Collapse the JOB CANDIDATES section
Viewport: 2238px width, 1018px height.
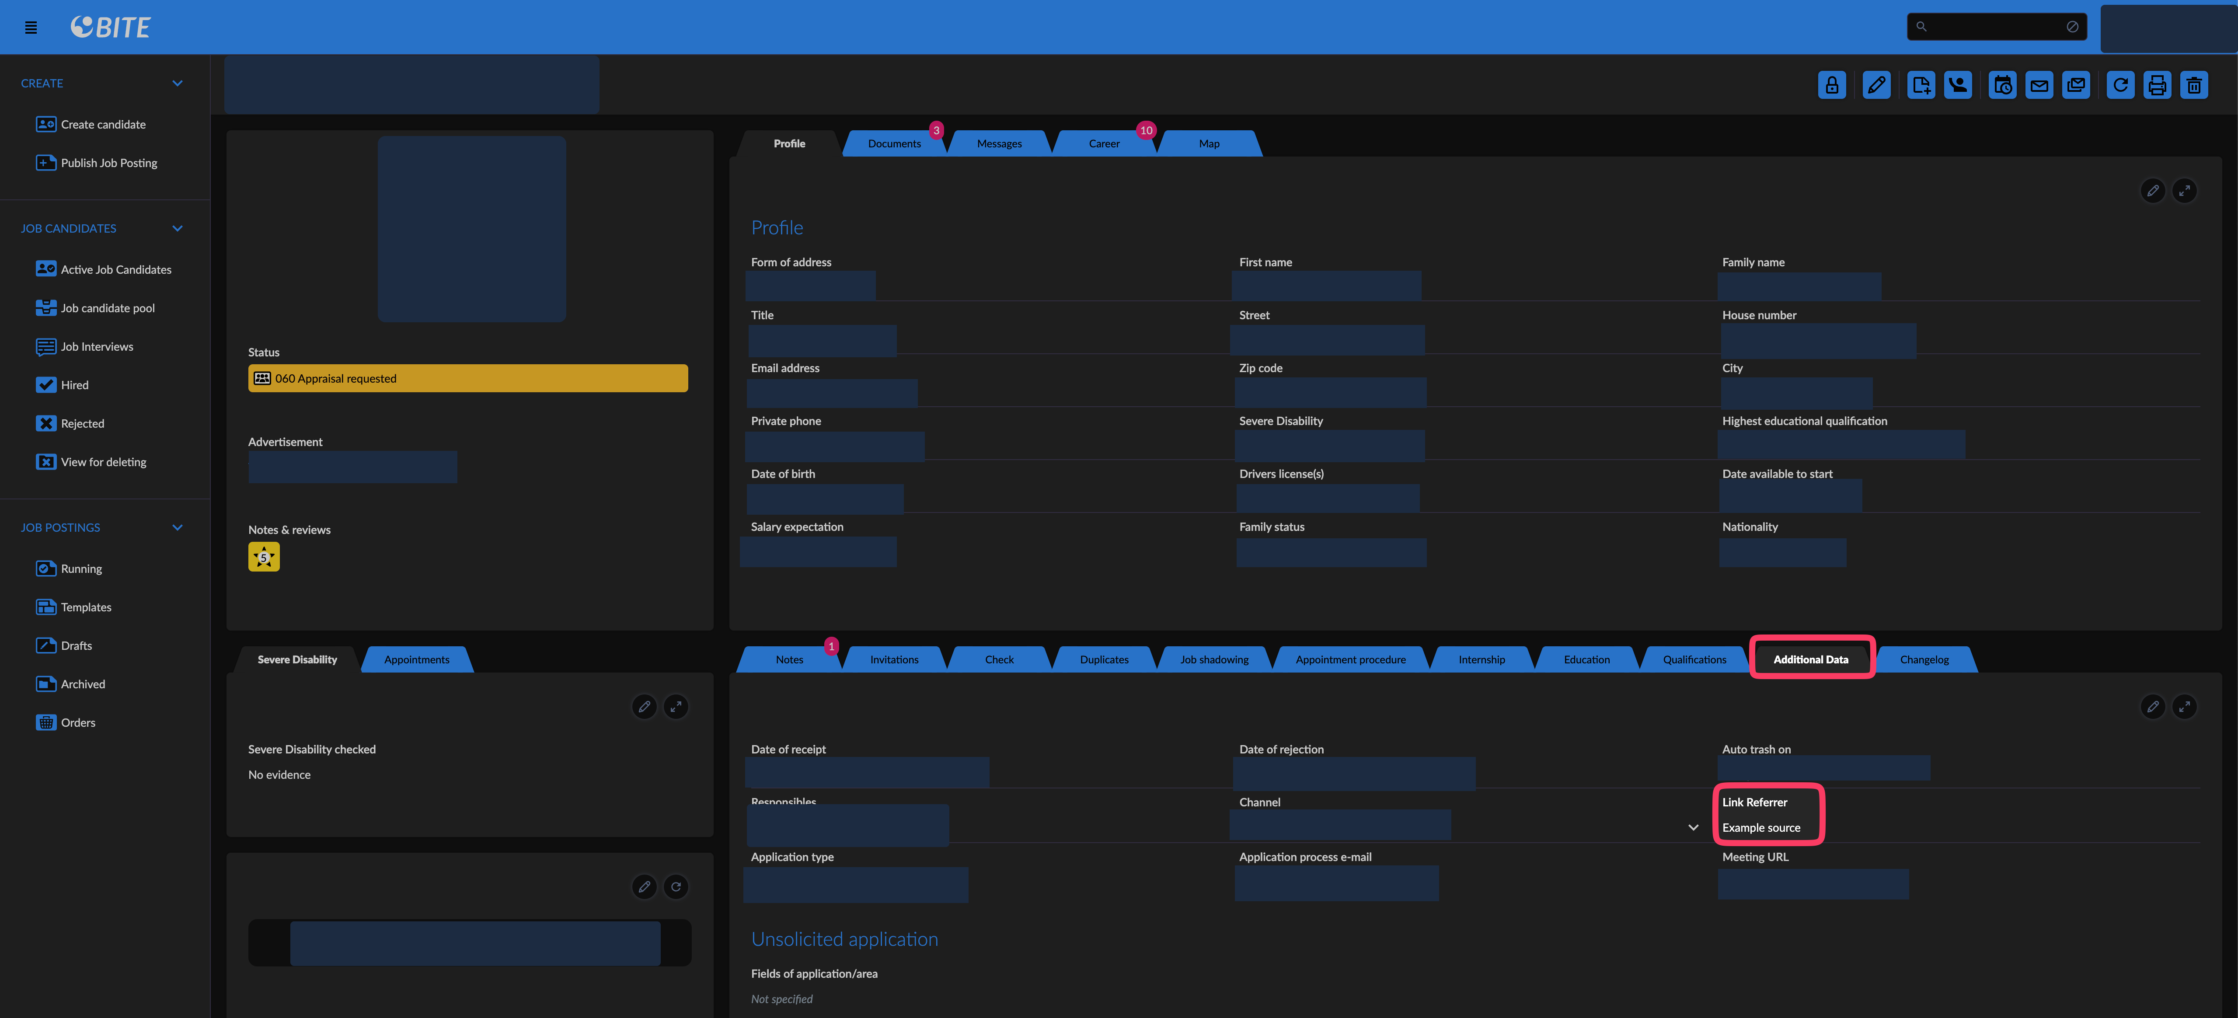coord(177,228)
